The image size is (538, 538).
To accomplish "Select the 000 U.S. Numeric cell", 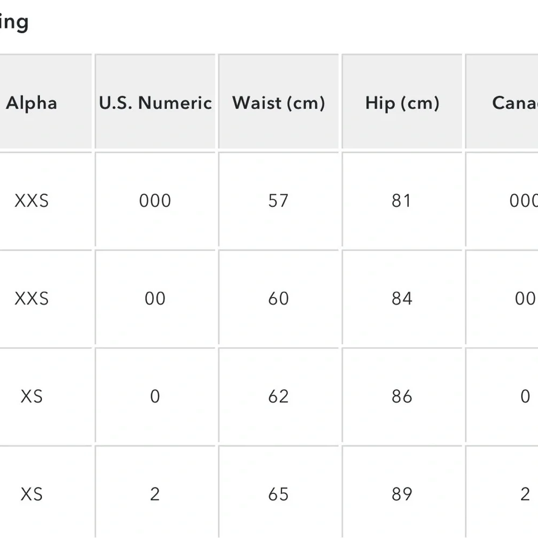I will (x=155, y=200).
